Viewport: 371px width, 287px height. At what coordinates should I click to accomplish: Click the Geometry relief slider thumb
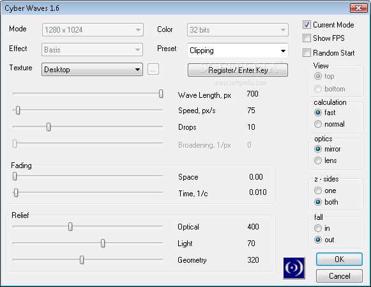point(82,260)
